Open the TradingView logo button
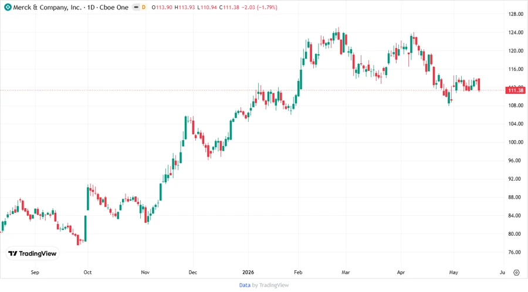Viewport: 528px width, 292px height. (x=32, y=254)
